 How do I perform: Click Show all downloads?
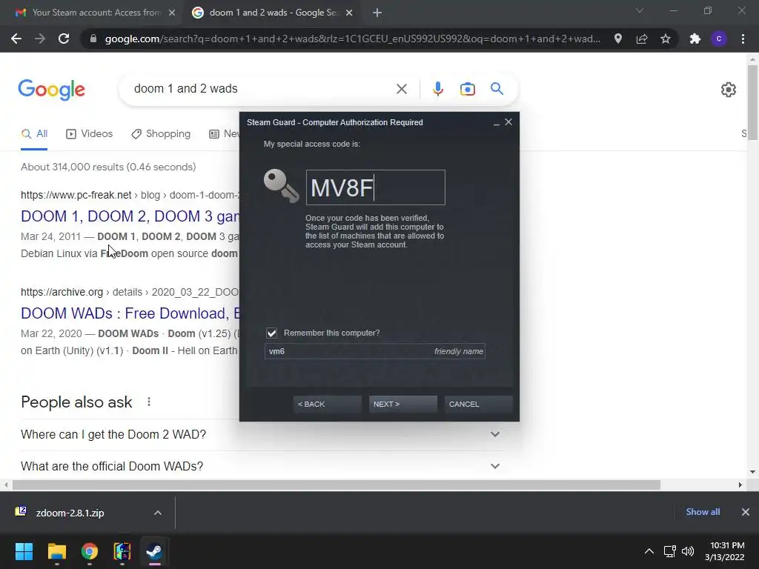[703, 512]
